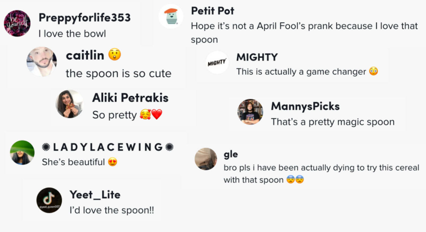426x232 pixels.
Task: Open the MannysPicks username link
Action: [305, 106]
